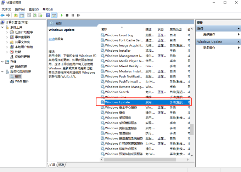Click the scroll right arrow of services list
This screenshot has width=241, height=172.
point(188,160)
